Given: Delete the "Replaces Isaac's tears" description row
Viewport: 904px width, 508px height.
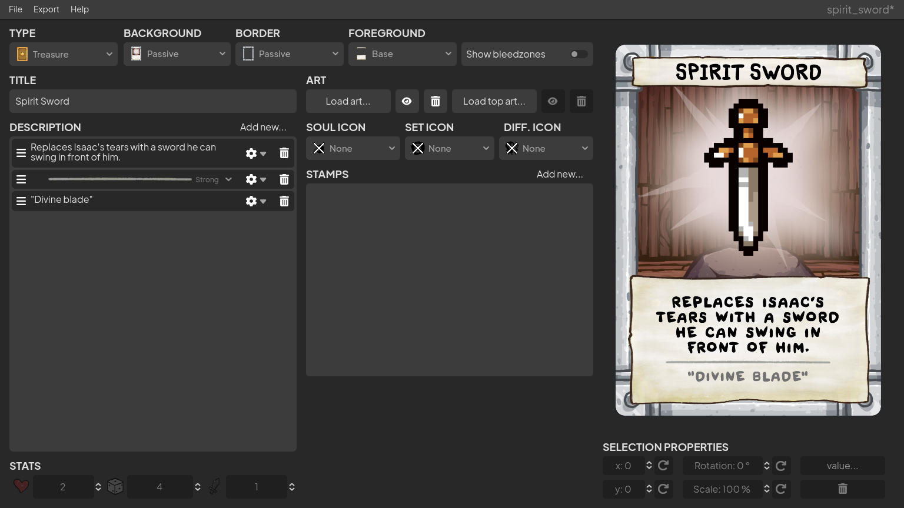Looking at the screenshot, I should point(284,153).
